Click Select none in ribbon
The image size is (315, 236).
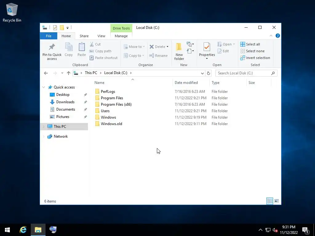pyautogui.click(x=252, y=51)
